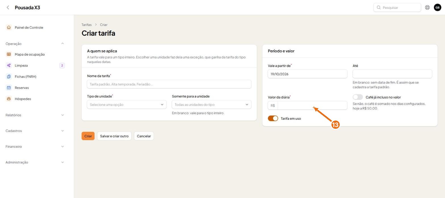Focus the Nome da tarifa field
Screen dimensions: 445x198
169,84
